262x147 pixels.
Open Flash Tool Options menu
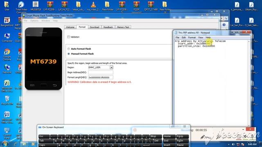click(x=34, y=21)
